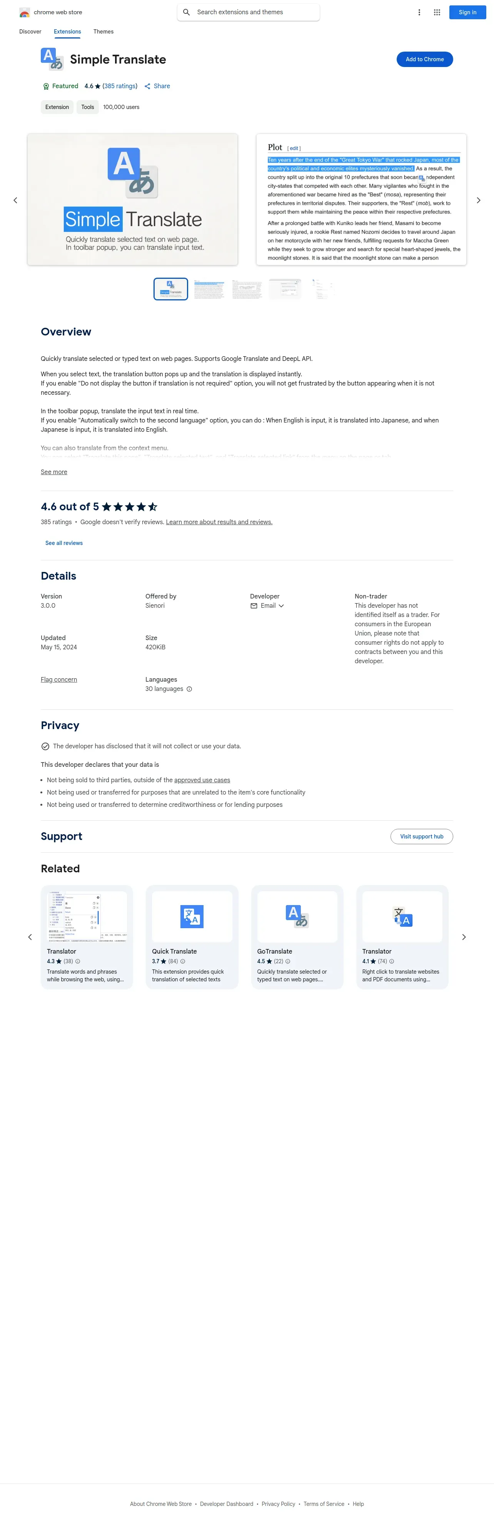
Task: Select the first screenshot thumbnail
Action: point(171,289)
